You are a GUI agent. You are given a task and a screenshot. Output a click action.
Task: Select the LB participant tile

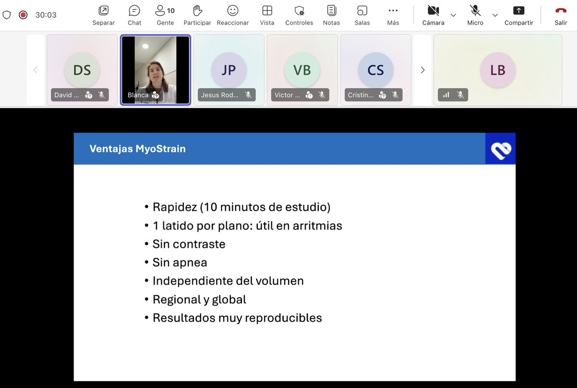(x=498, y=70)
